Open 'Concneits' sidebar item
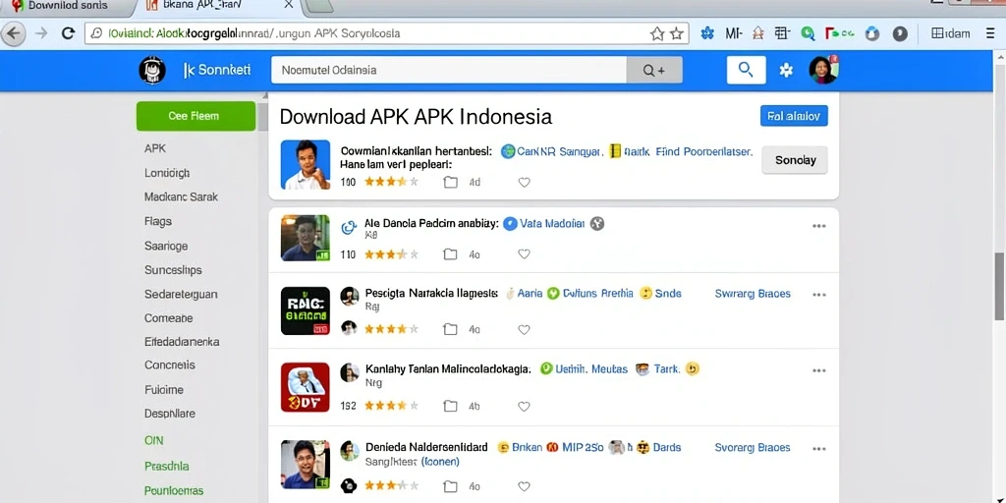 coord(170,365)
